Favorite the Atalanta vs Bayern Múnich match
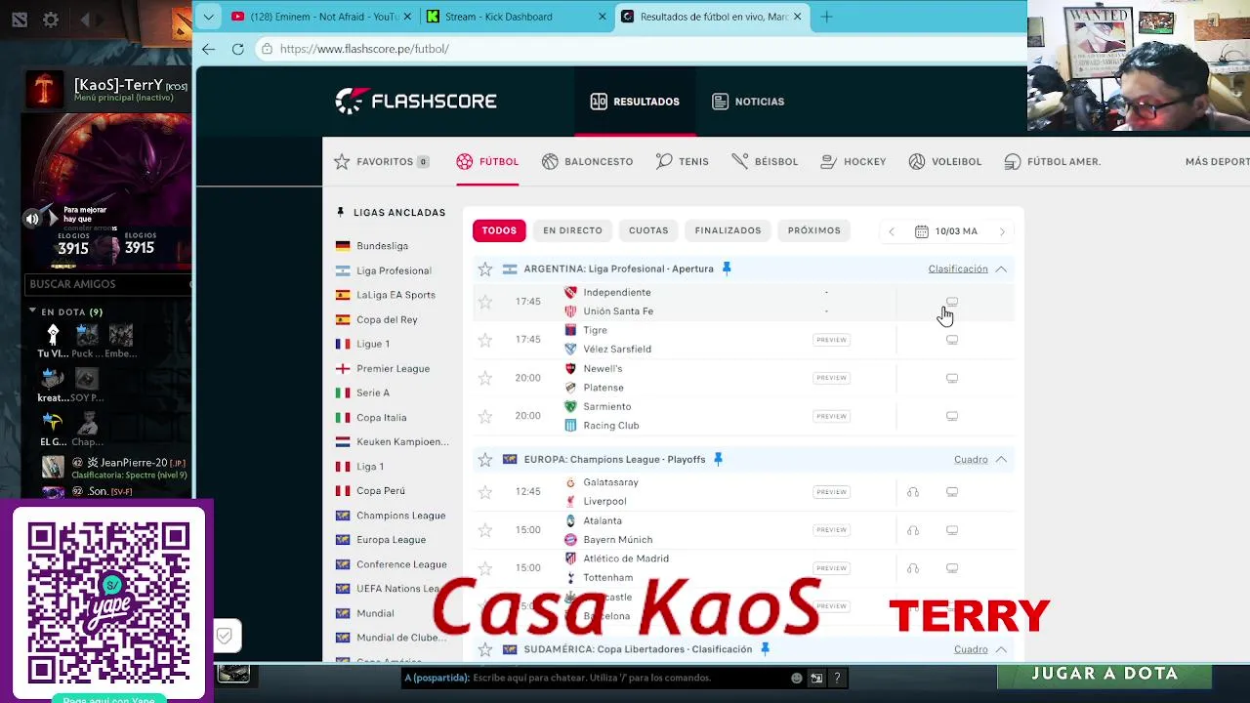Viewport: 1250px width, 703px height. 485,530
